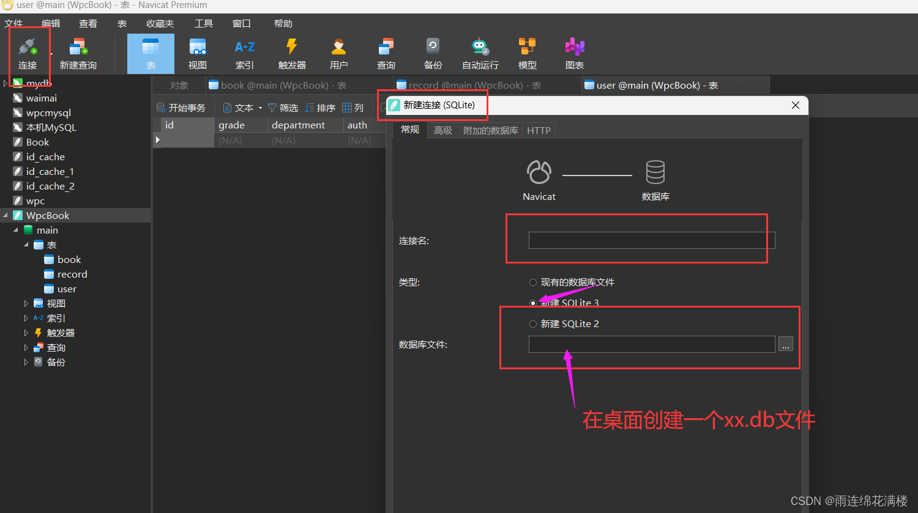Image resolution: width=918 pixels, height=513 pixels.
Task: Open the Text (文本) dropdown
Action: (x=243, y=108)
